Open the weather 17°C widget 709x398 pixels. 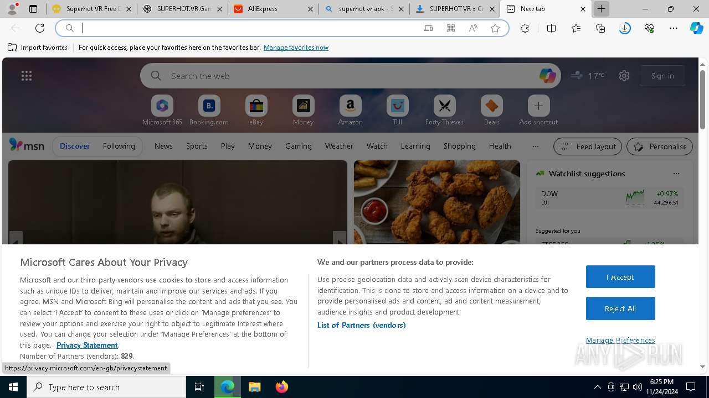588,76
